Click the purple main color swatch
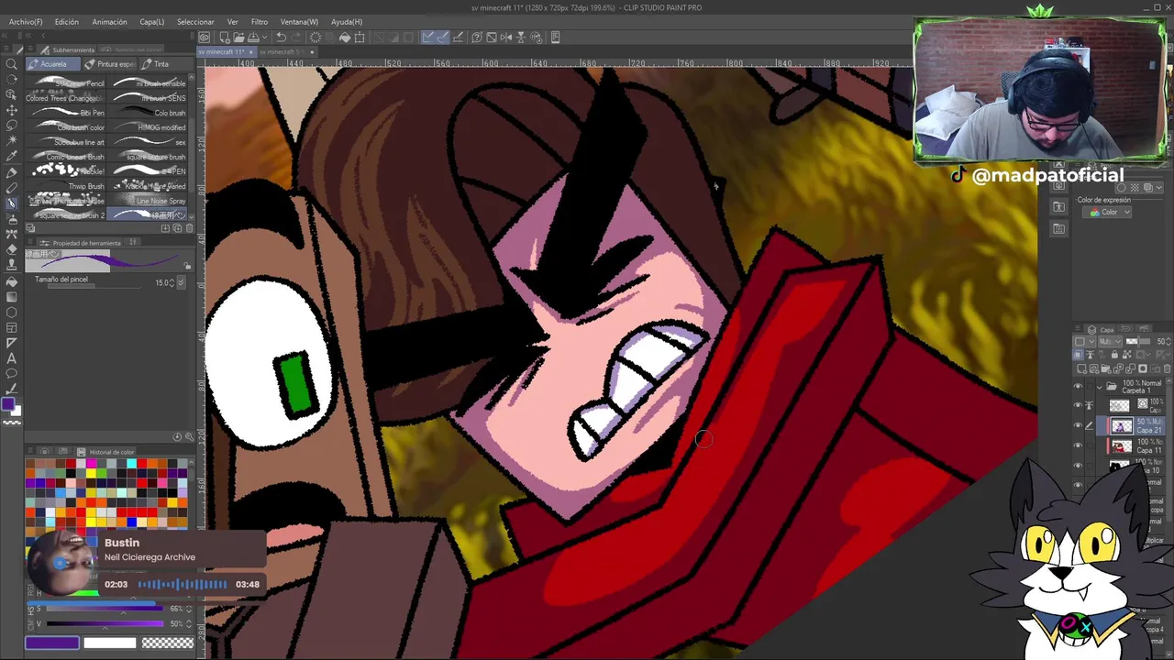 tap(52, 643)
